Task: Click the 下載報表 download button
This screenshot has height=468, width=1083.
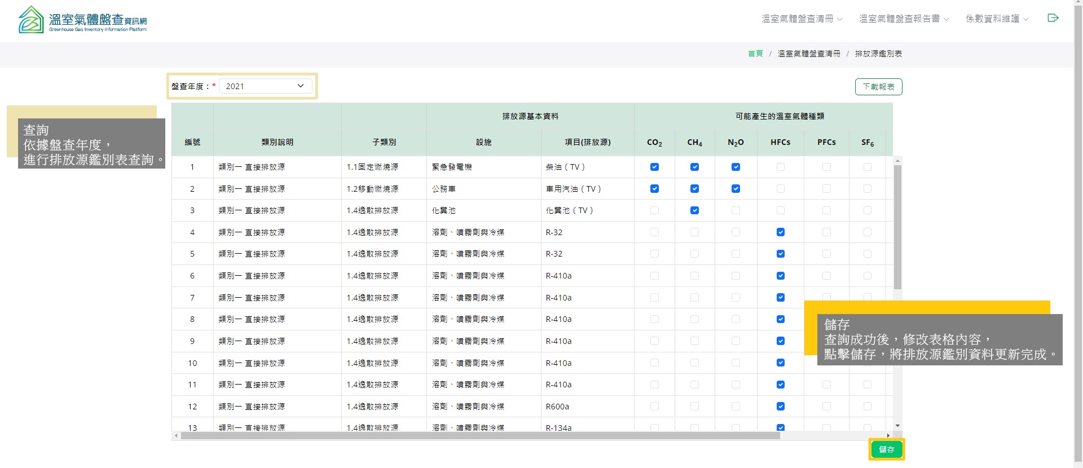Action: [878, 87]
